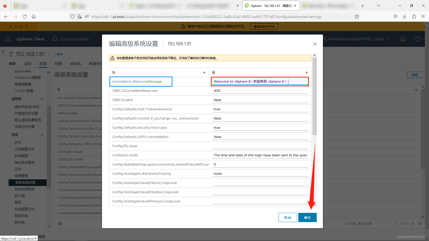Close the edit advanced settings dialog

coord(315,44)
